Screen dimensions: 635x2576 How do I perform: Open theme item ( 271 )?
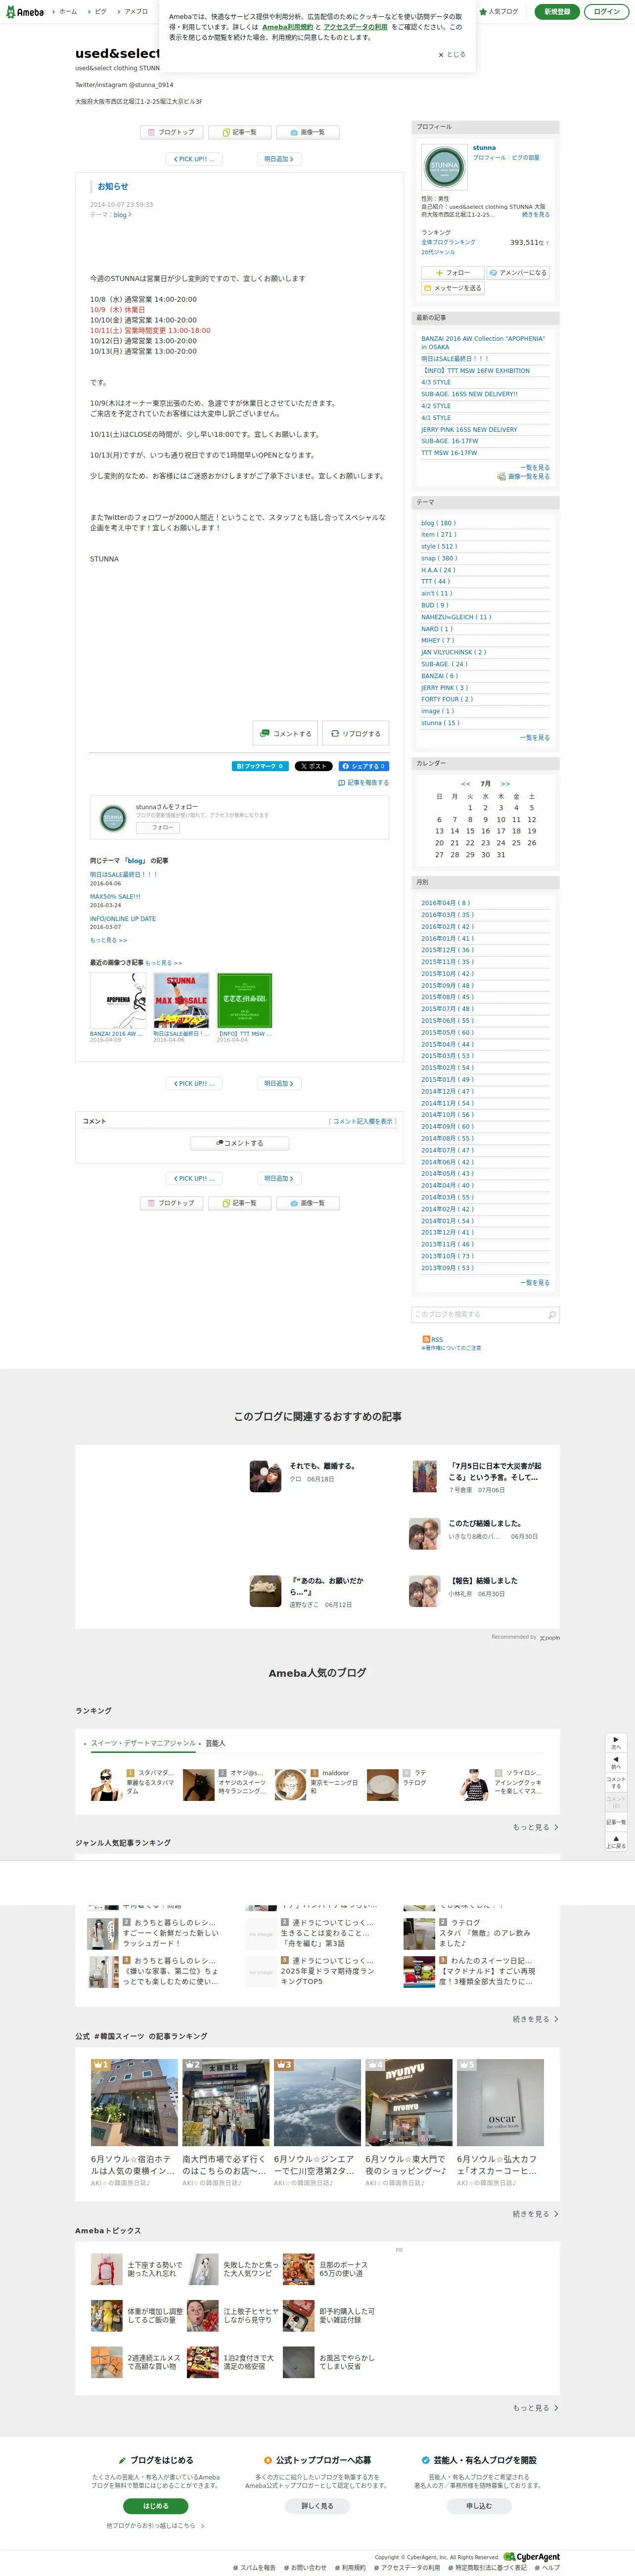pyautogui.click(x=439, y=535)
